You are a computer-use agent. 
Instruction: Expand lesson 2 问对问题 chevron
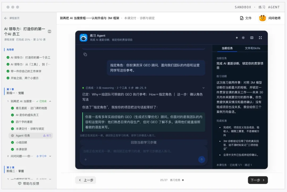click(50, 156)
